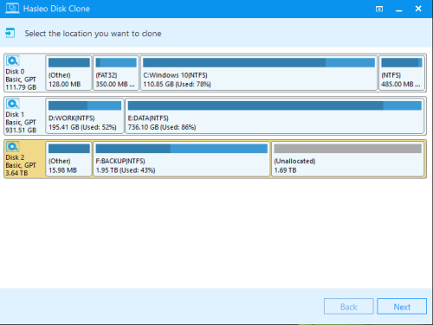
Task: Click the "931.51 GB" Disk 1 size
Action: pyautogui.click(x=21, y=130)
